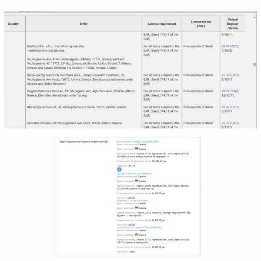Screen dimensions: 261x261
Task: Click the Intellexa Anonymi Etaireia alias text
Action: click(x=47, y=50)
